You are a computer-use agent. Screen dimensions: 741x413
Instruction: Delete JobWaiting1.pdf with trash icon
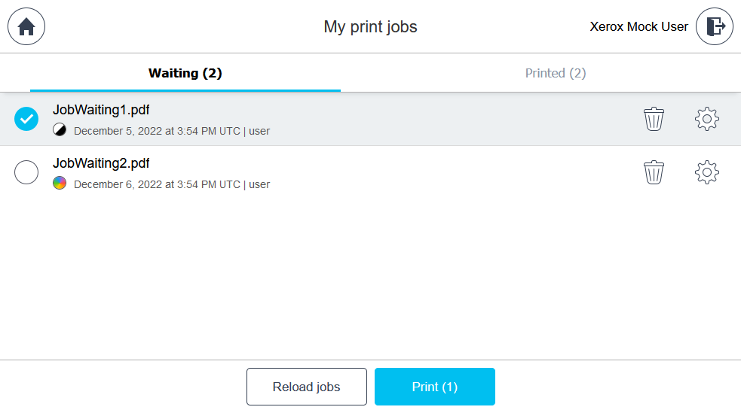[654, 119]
